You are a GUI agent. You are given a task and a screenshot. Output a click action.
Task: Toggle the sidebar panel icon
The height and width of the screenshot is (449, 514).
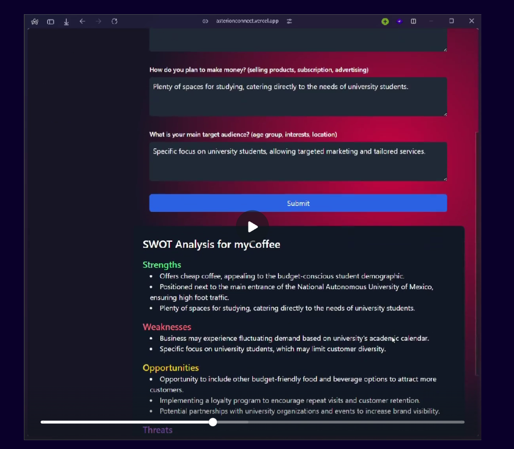click(51, 22)
